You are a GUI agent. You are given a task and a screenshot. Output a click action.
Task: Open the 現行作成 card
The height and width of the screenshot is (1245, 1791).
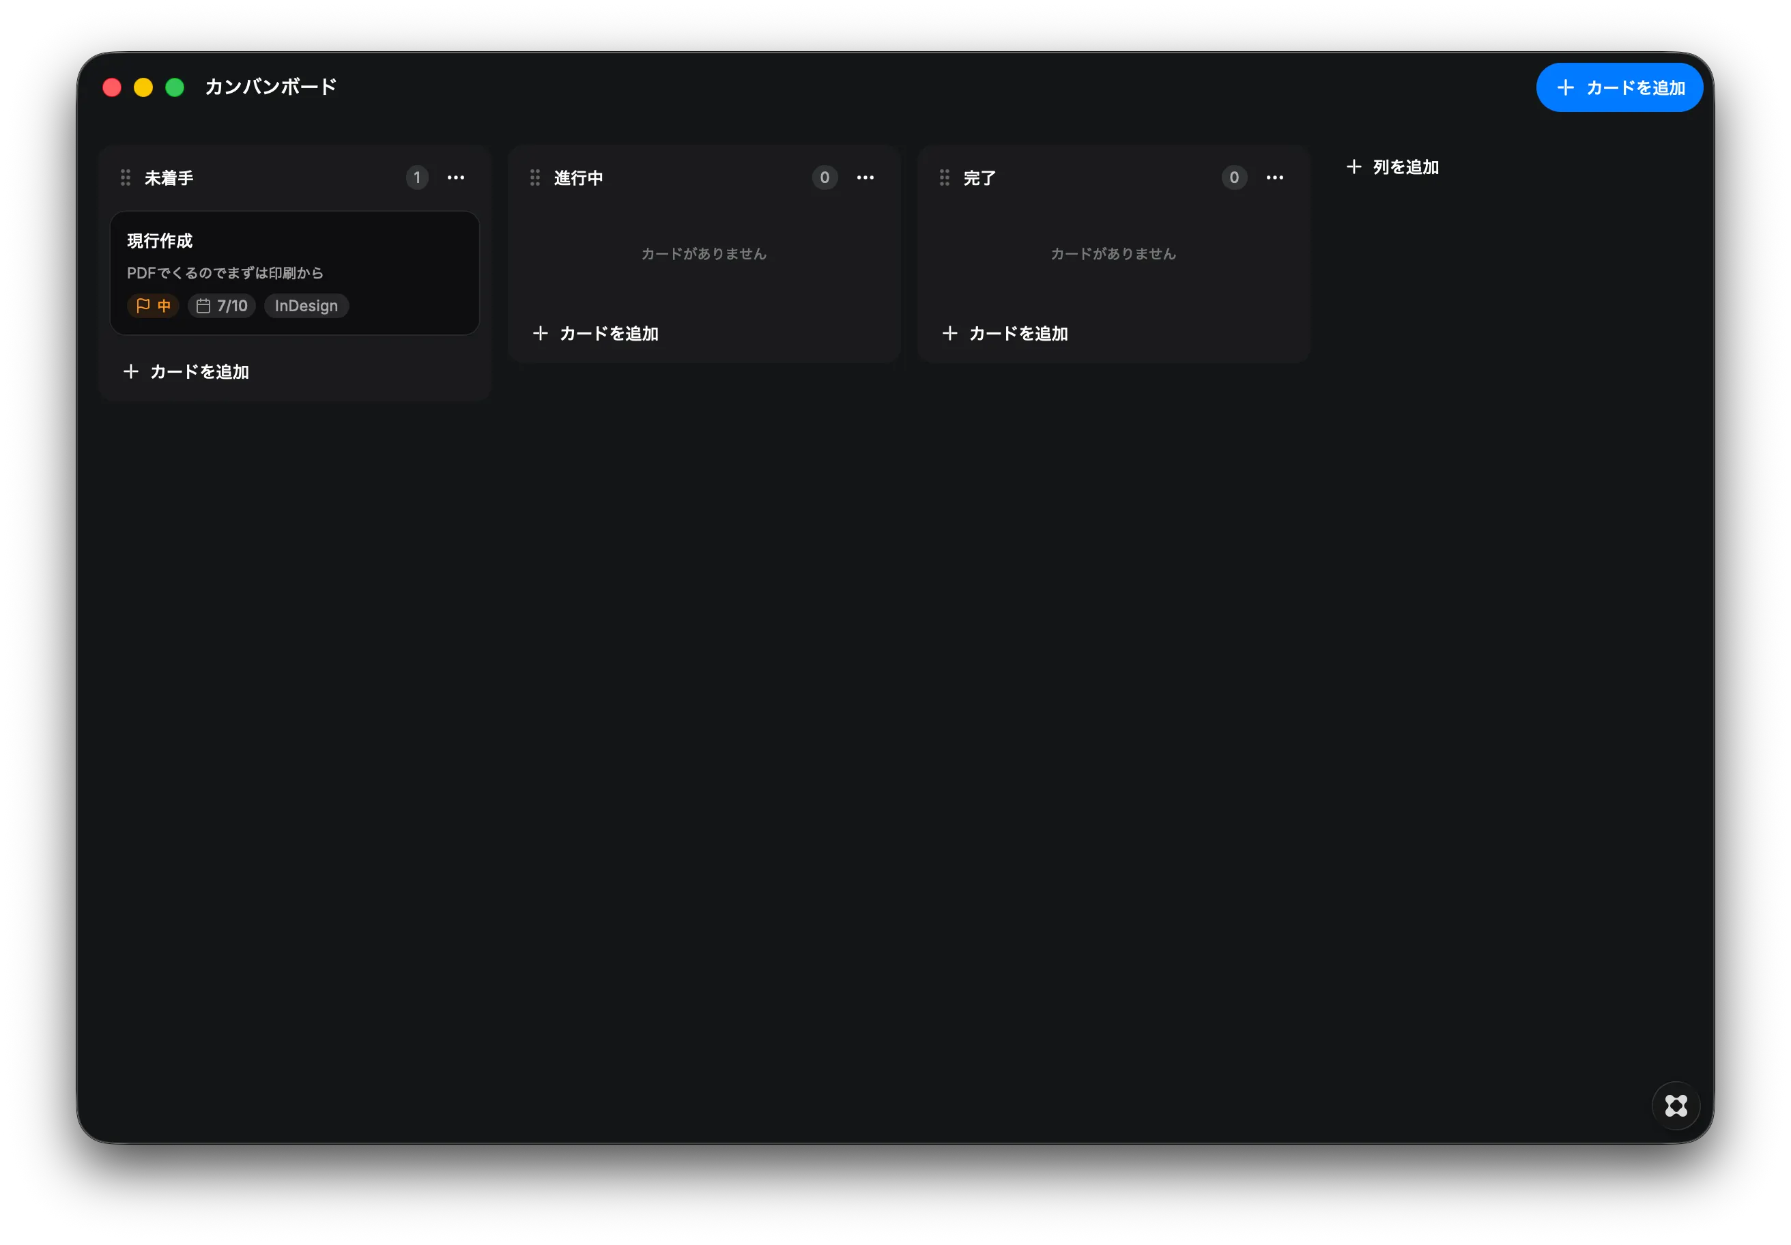click(294, 273)
